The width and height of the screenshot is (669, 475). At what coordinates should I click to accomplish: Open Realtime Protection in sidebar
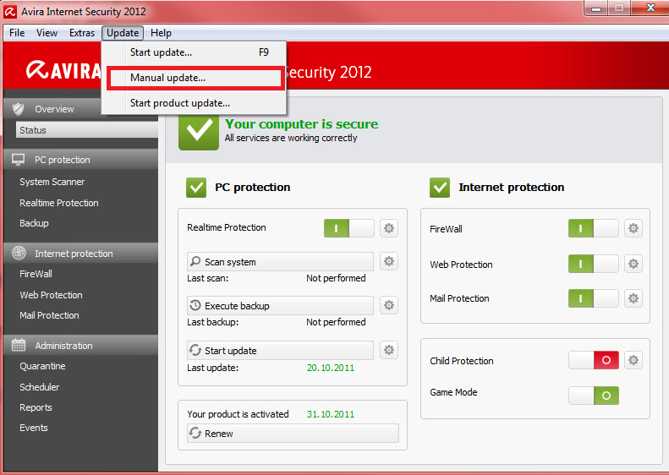59,203
